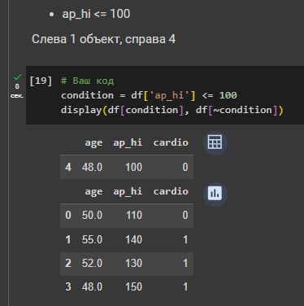
Task: Click the green cell execution checkmark
Action: pos(17,77)
